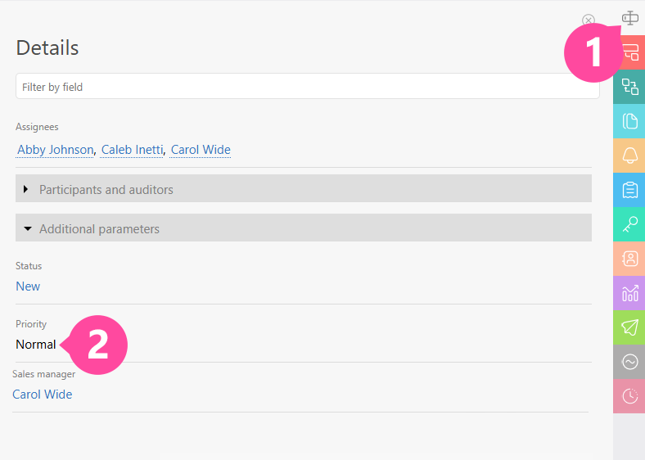Open the cyan documents icon
Image resolution: width=645 pixels, height=460 pixels.
point(629,121)
